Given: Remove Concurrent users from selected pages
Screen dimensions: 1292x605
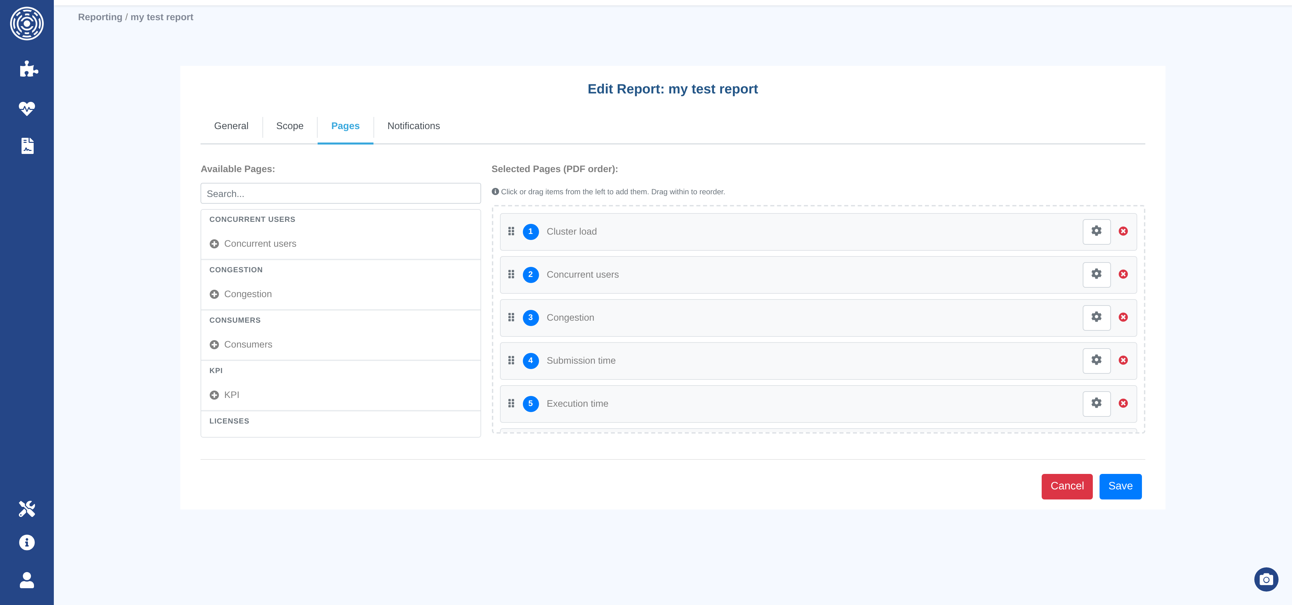Looking at the screenshot, I should (1123, 275).
